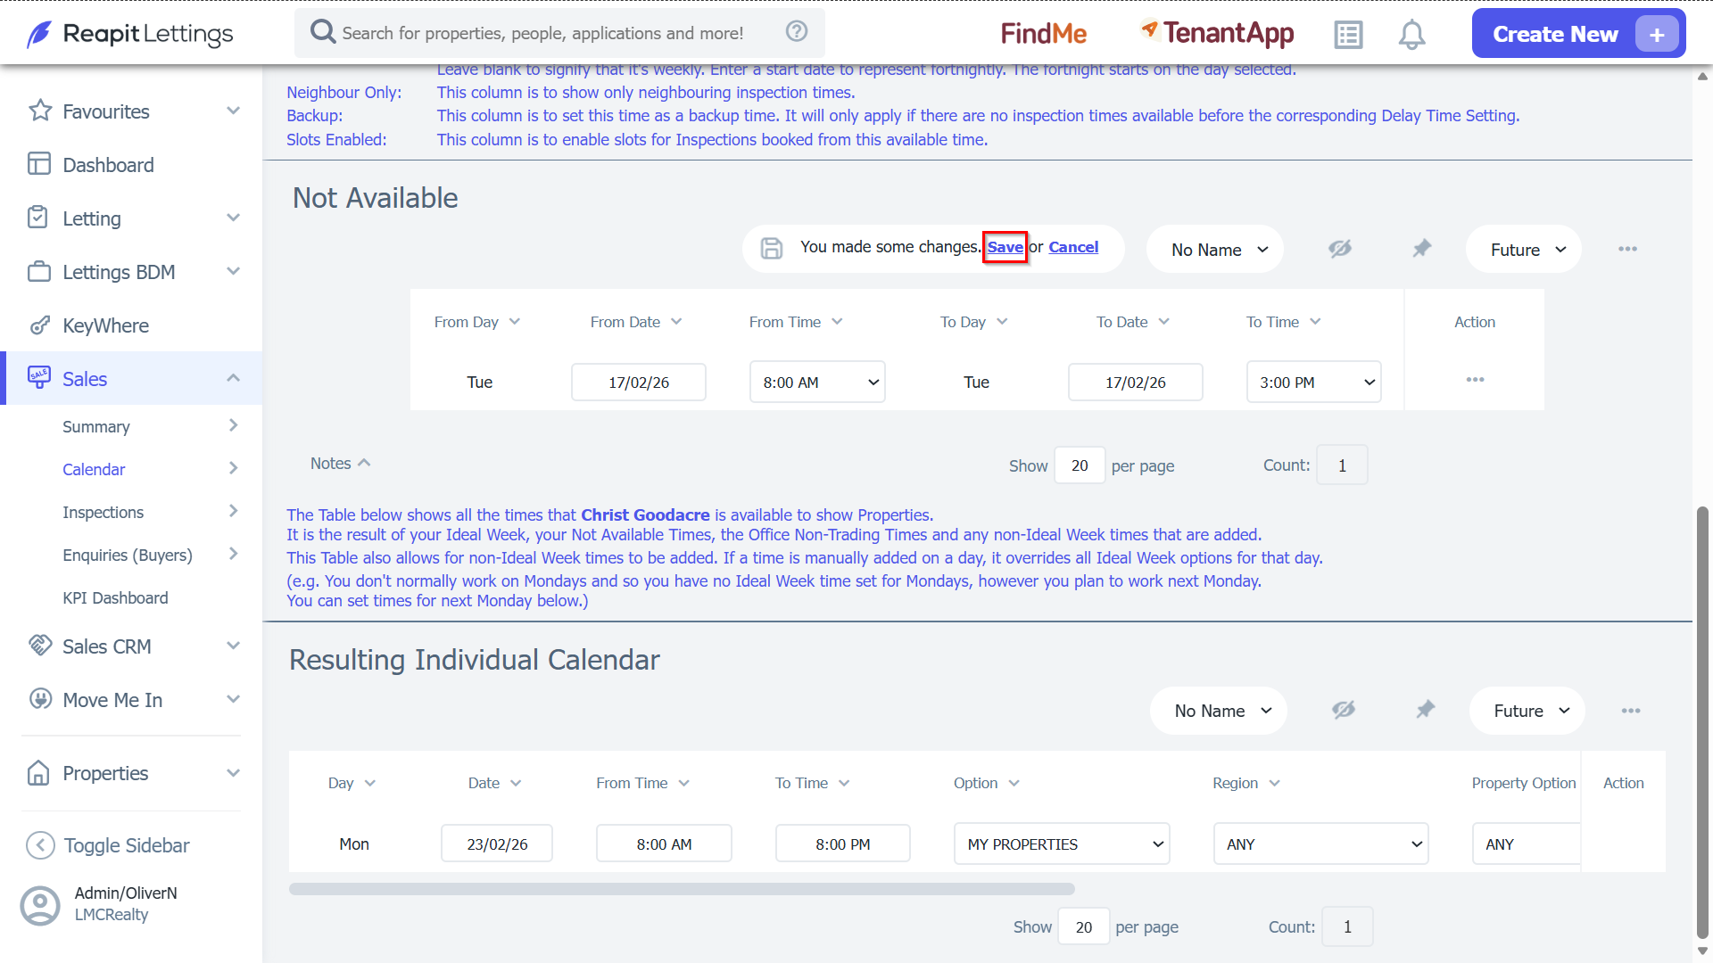Screen dimensions: 1713x963
Task: Open the From Time 8:00 AM dropdown
Action: [x=817, y=382]
